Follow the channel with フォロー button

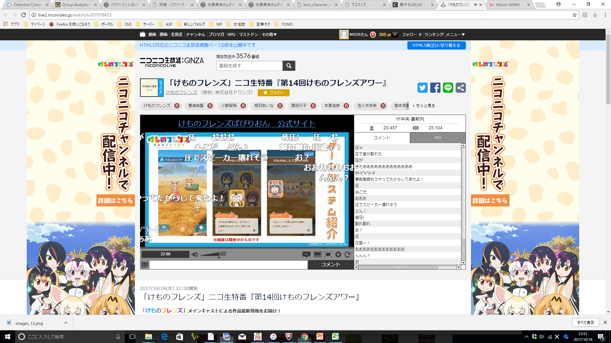click(x=273, y=92)
